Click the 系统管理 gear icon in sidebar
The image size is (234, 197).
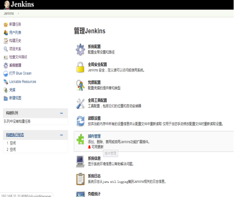point(6,65)
